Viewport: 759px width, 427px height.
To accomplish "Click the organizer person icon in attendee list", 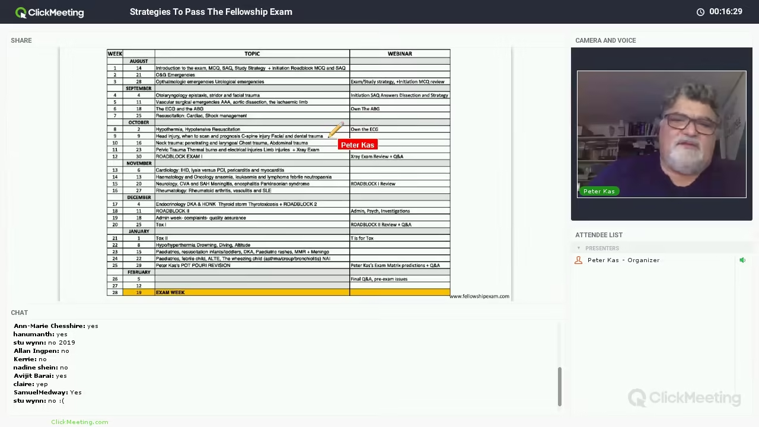I will (x=579, y=260).
